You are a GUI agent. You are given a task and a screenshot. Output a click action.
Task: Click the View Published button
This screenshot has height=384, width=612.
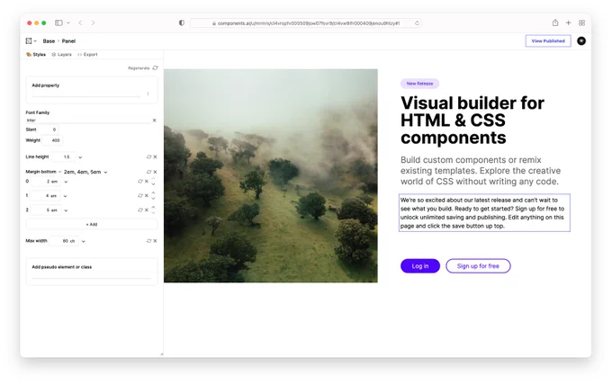[x=548, y=41]
